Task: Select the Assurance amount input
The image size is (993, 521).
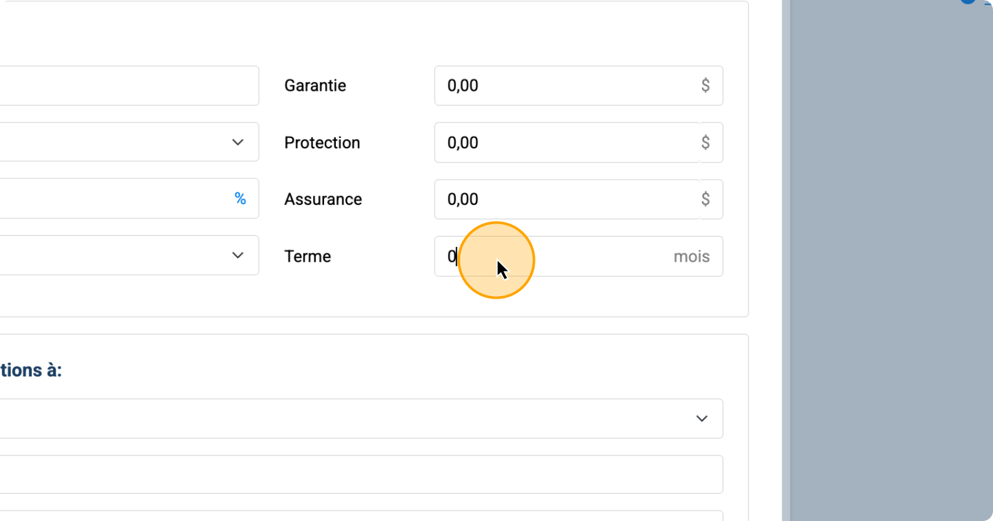Action: 564,199
